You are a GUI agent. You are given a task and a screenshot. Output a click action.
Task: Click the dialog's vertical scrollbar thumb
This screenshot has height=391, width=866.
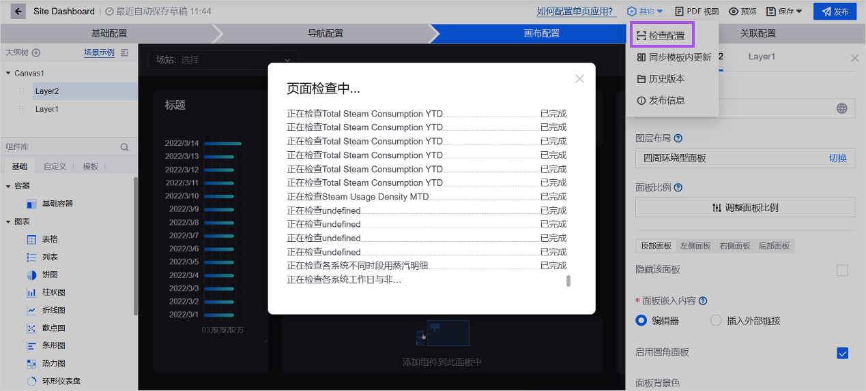568,281
